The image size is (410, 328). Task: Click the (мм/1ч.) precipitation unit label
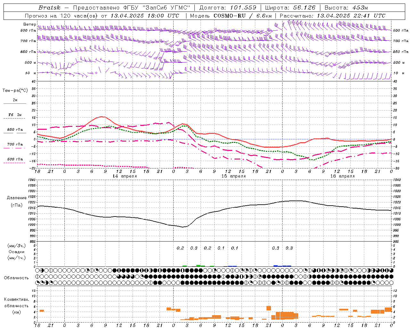coord(16,258)
